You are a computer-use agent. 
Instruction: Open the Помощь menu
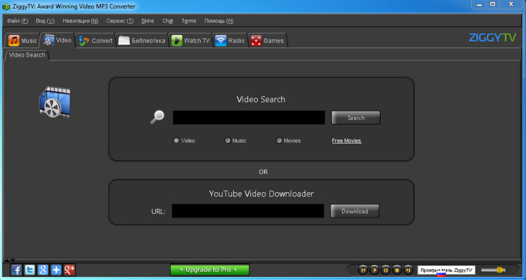click(219, 21)
